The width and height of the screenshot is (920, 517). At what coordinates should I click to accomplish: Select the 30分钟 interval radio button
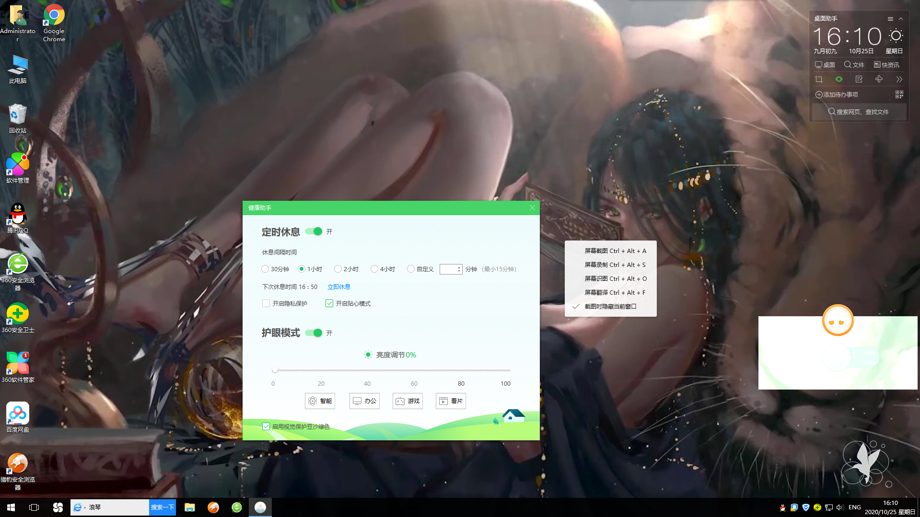tap(265, 269)
